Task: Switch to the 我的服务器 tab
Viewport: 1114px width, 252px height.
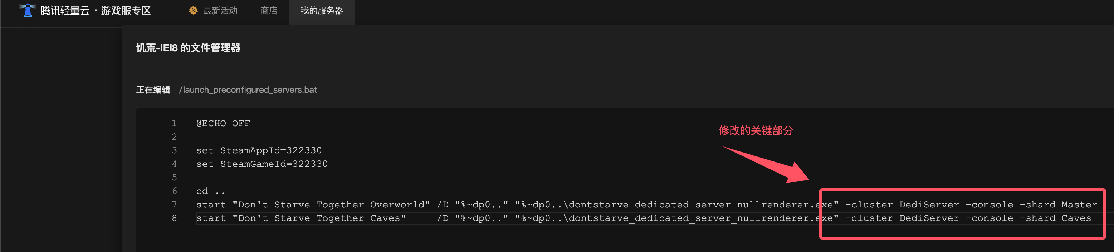Action: coord(322,10)
